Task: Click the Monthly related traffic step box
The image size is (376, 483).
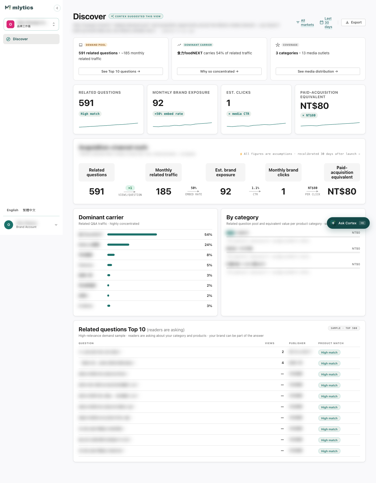Action: (x=163, y=172)
